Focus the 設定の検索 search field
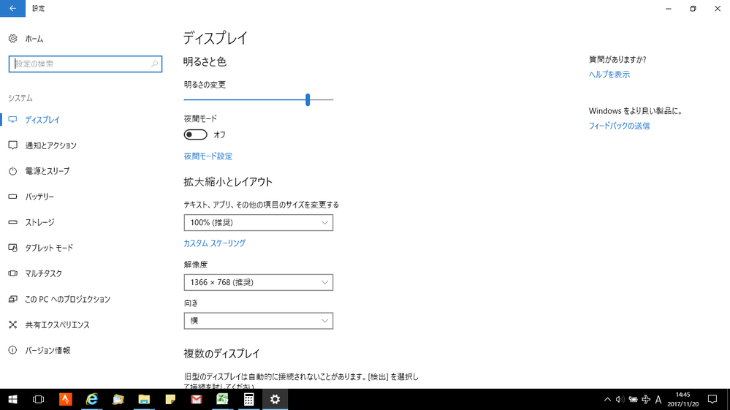 point(79,64)
